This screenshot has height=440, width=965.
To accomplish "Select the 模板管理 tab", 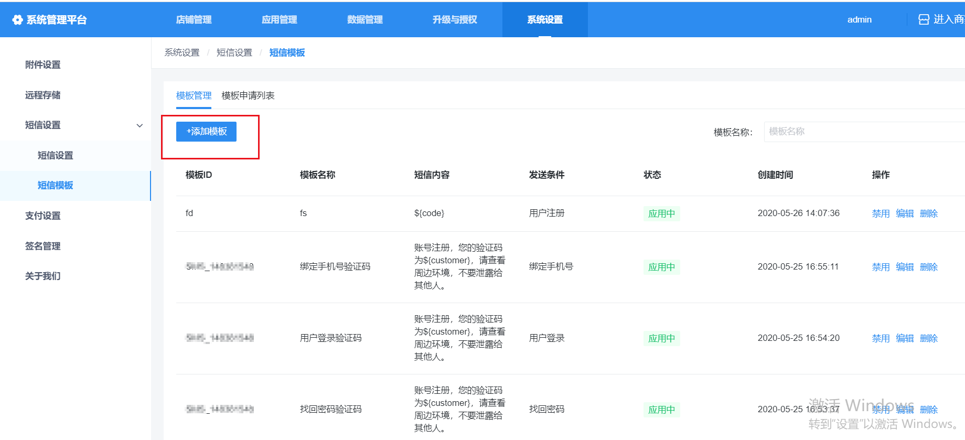I will (x=194, y=95).
